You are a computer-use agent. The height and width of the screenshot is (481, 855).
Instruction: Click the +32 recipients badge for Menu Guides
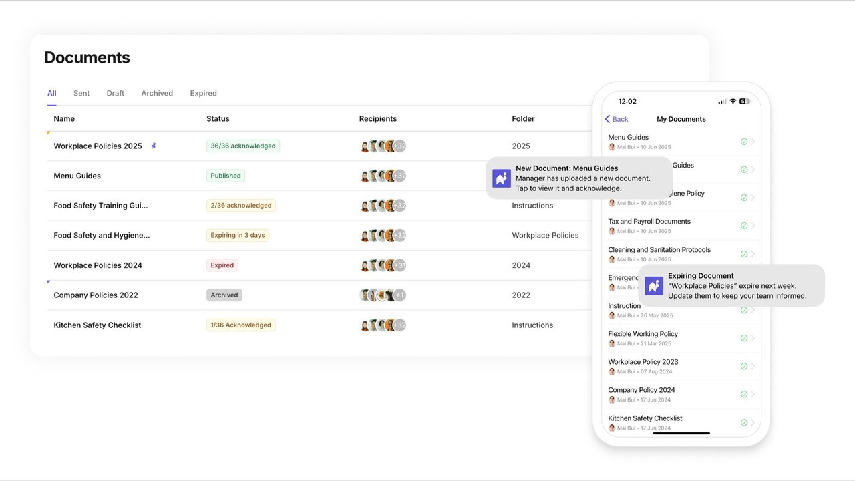coord(399,176)
